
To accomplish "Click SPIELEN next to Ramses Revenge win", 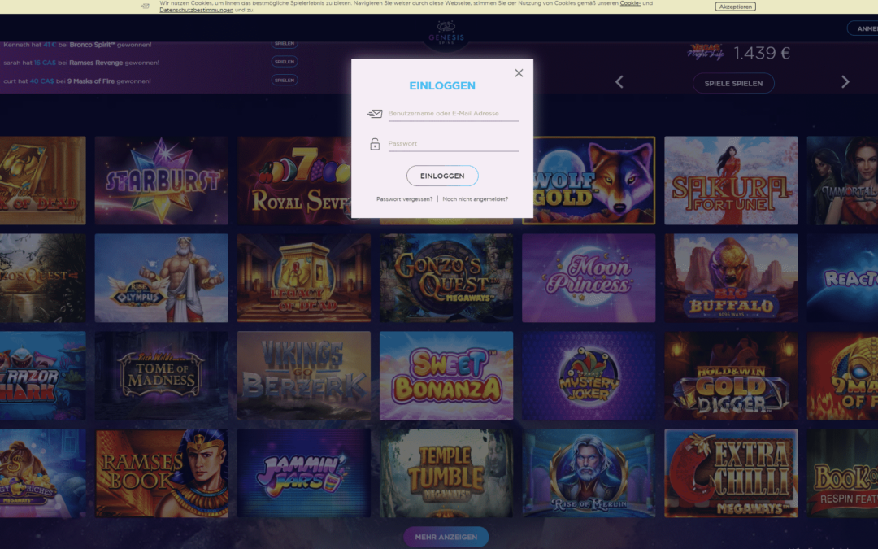I will click(x=285, y=62).
